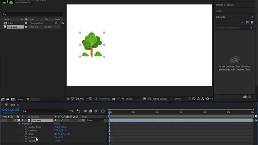Open the Composition Mini-Flowchart in timeline
258x145 pixels.
coord(72,111)
